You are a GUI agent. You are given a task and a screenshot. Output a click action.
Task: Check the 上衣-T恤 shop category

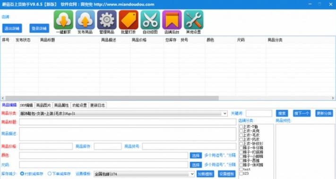coord(241,127)
